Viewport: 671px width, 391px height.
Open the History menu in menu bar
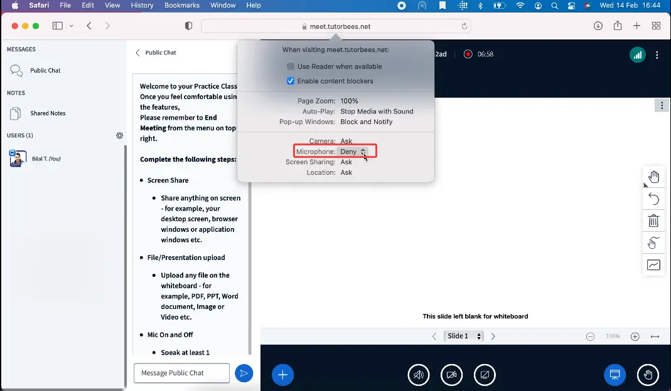(142, 6)
